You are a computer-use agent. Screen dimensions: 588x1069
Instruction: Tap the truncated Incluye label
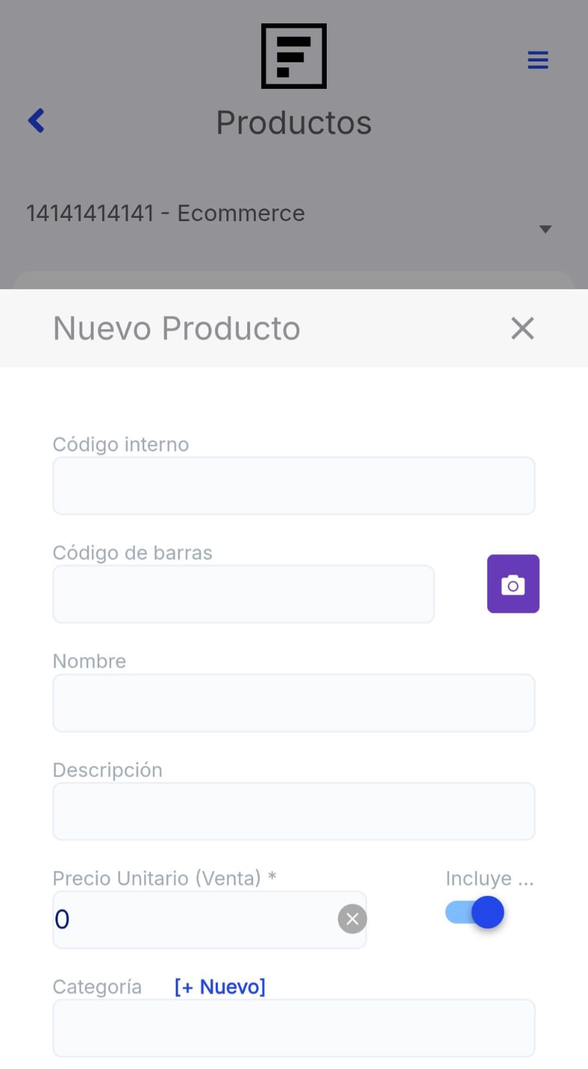pyautogui.click(x=489, y=878)
